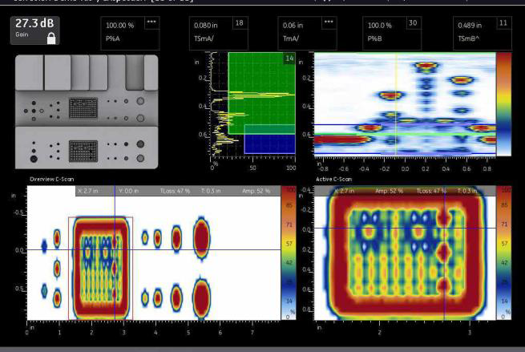Click the *** badge on the TmA/ reading
525x352 pixels.
[329, 22]
